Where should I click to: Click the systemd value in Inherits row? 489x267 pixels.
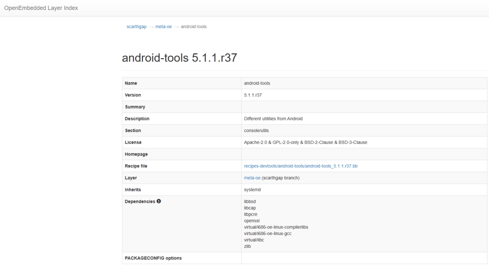tap(252, 190)
